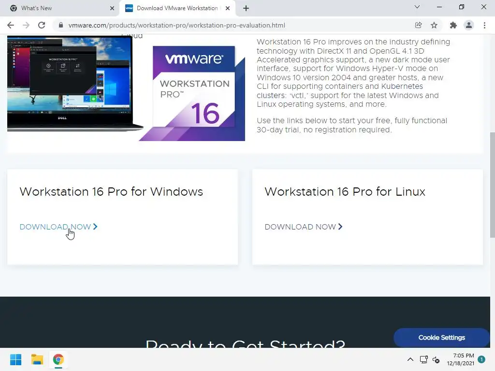
Task: Download Workstation 16 Pro for Windows
Action: pyautogui.click(x=58, y=227)
